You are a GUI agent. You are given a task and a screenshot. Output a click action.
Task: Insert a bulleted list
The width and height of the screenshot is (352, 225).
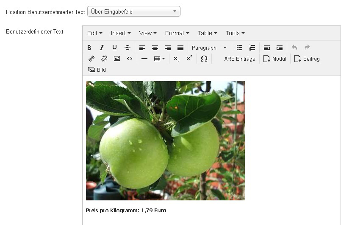tap(239, 48)
